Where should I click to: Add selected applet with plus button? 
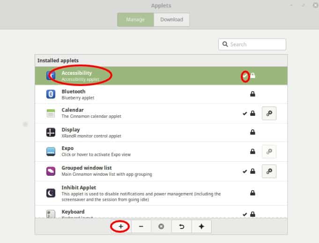(x=121, y=226)
